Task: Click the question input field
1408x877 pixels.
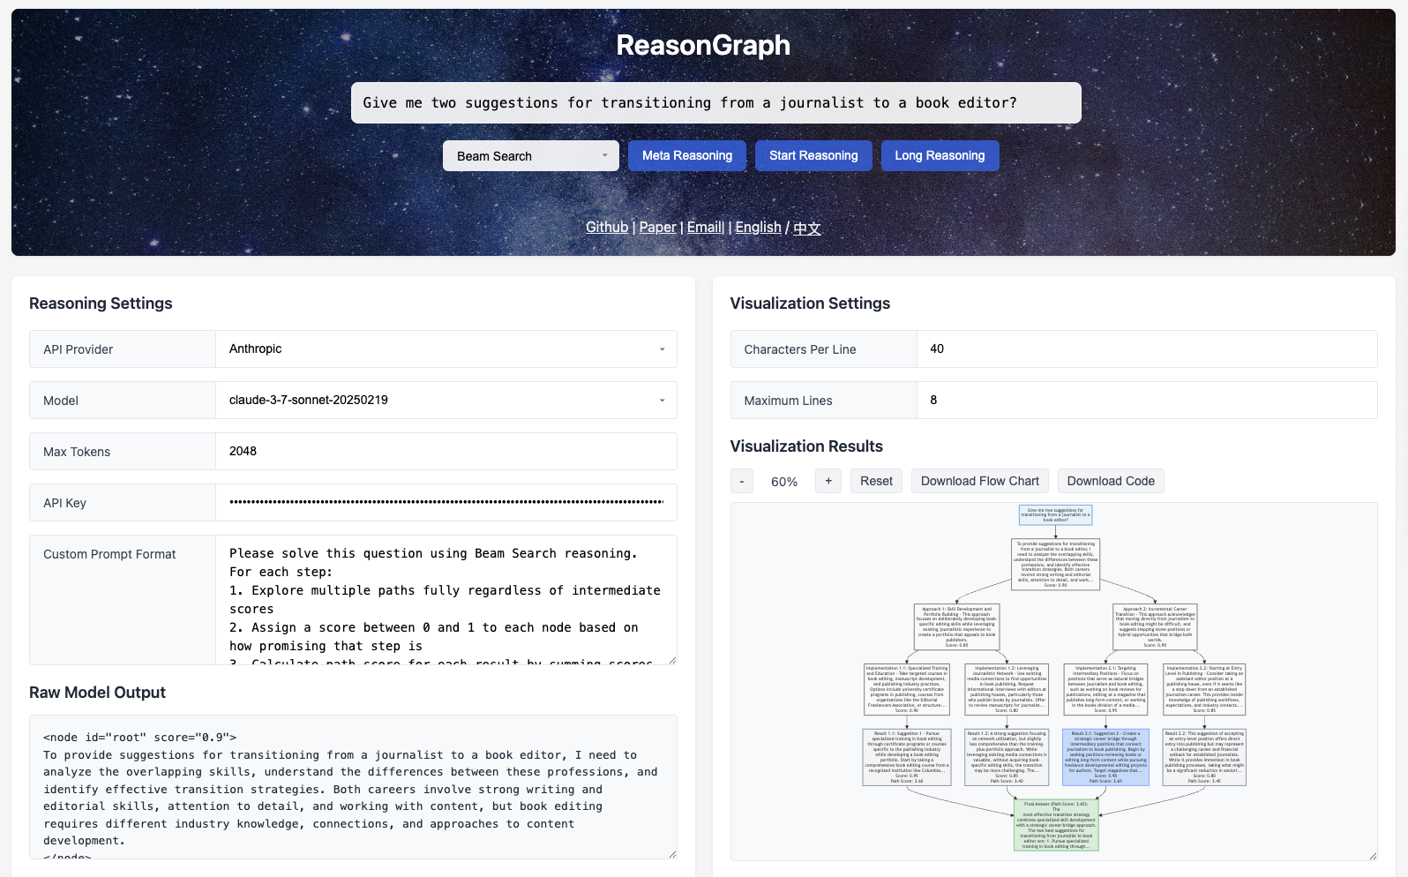Action: (715, 103)
